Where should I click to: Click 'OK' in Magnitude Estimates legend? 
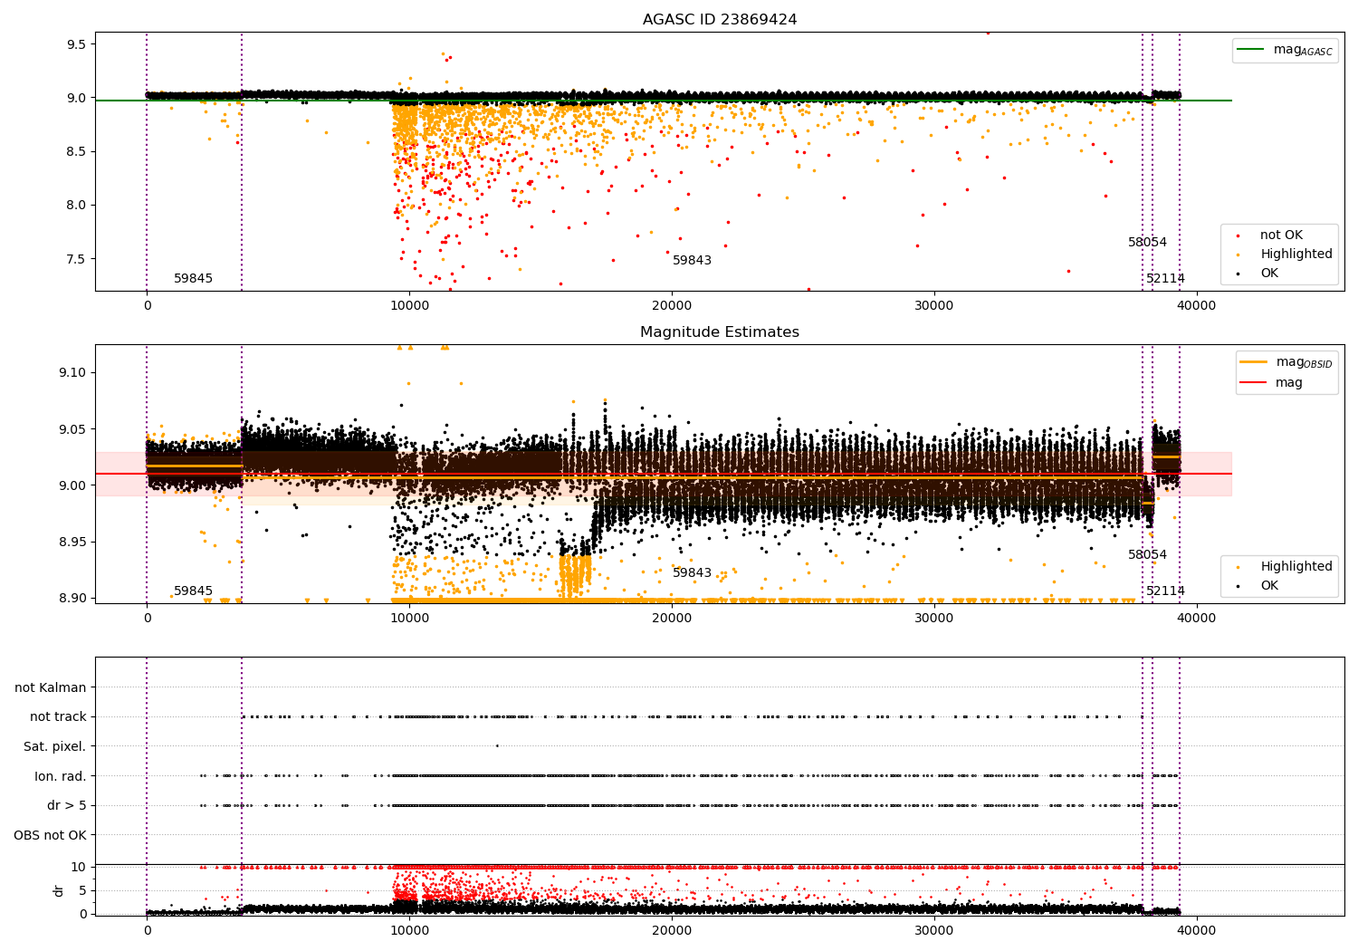(1269, 586)
